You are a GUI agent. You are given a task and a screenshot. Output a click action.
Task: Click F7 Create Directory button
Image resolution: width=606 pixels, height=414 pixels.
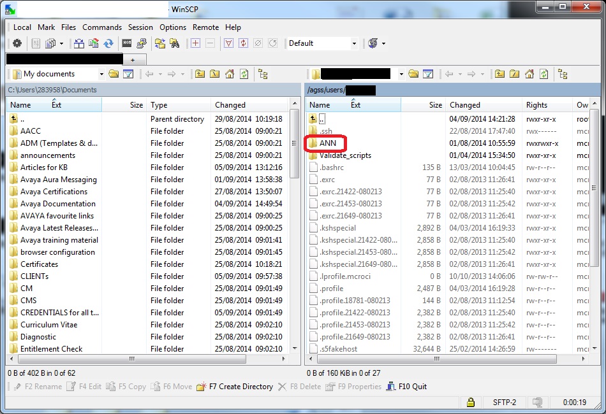pyautogui.click(x=235, y=387)
